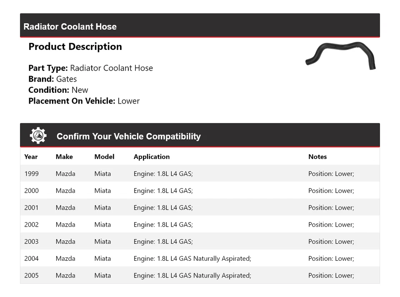Click the gear compatibility icon

tap(38, 136)
